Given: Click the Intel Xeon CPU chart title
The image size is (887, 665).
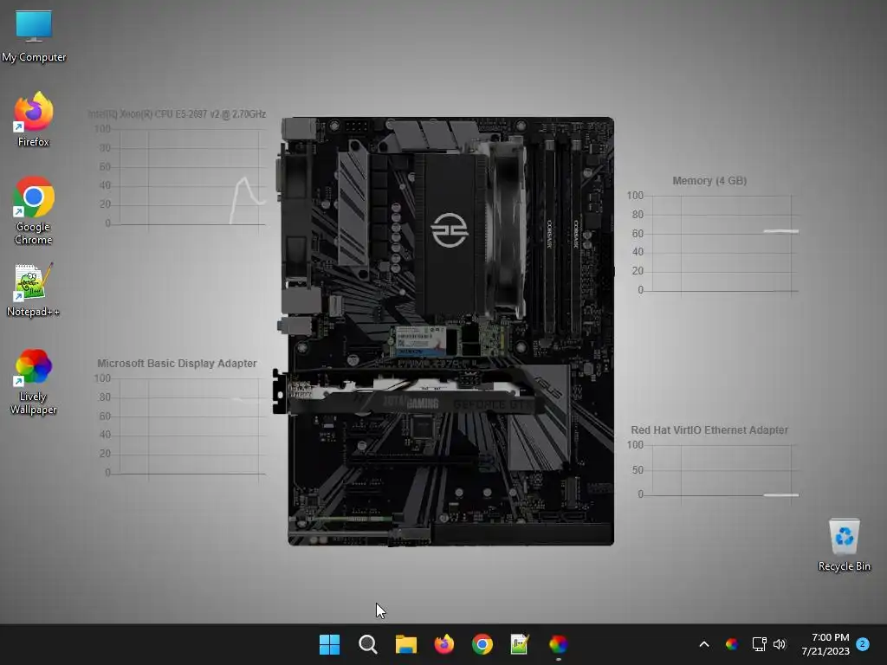Looking at the screenshot, I should pyautogui.click(x=177, y=114).
